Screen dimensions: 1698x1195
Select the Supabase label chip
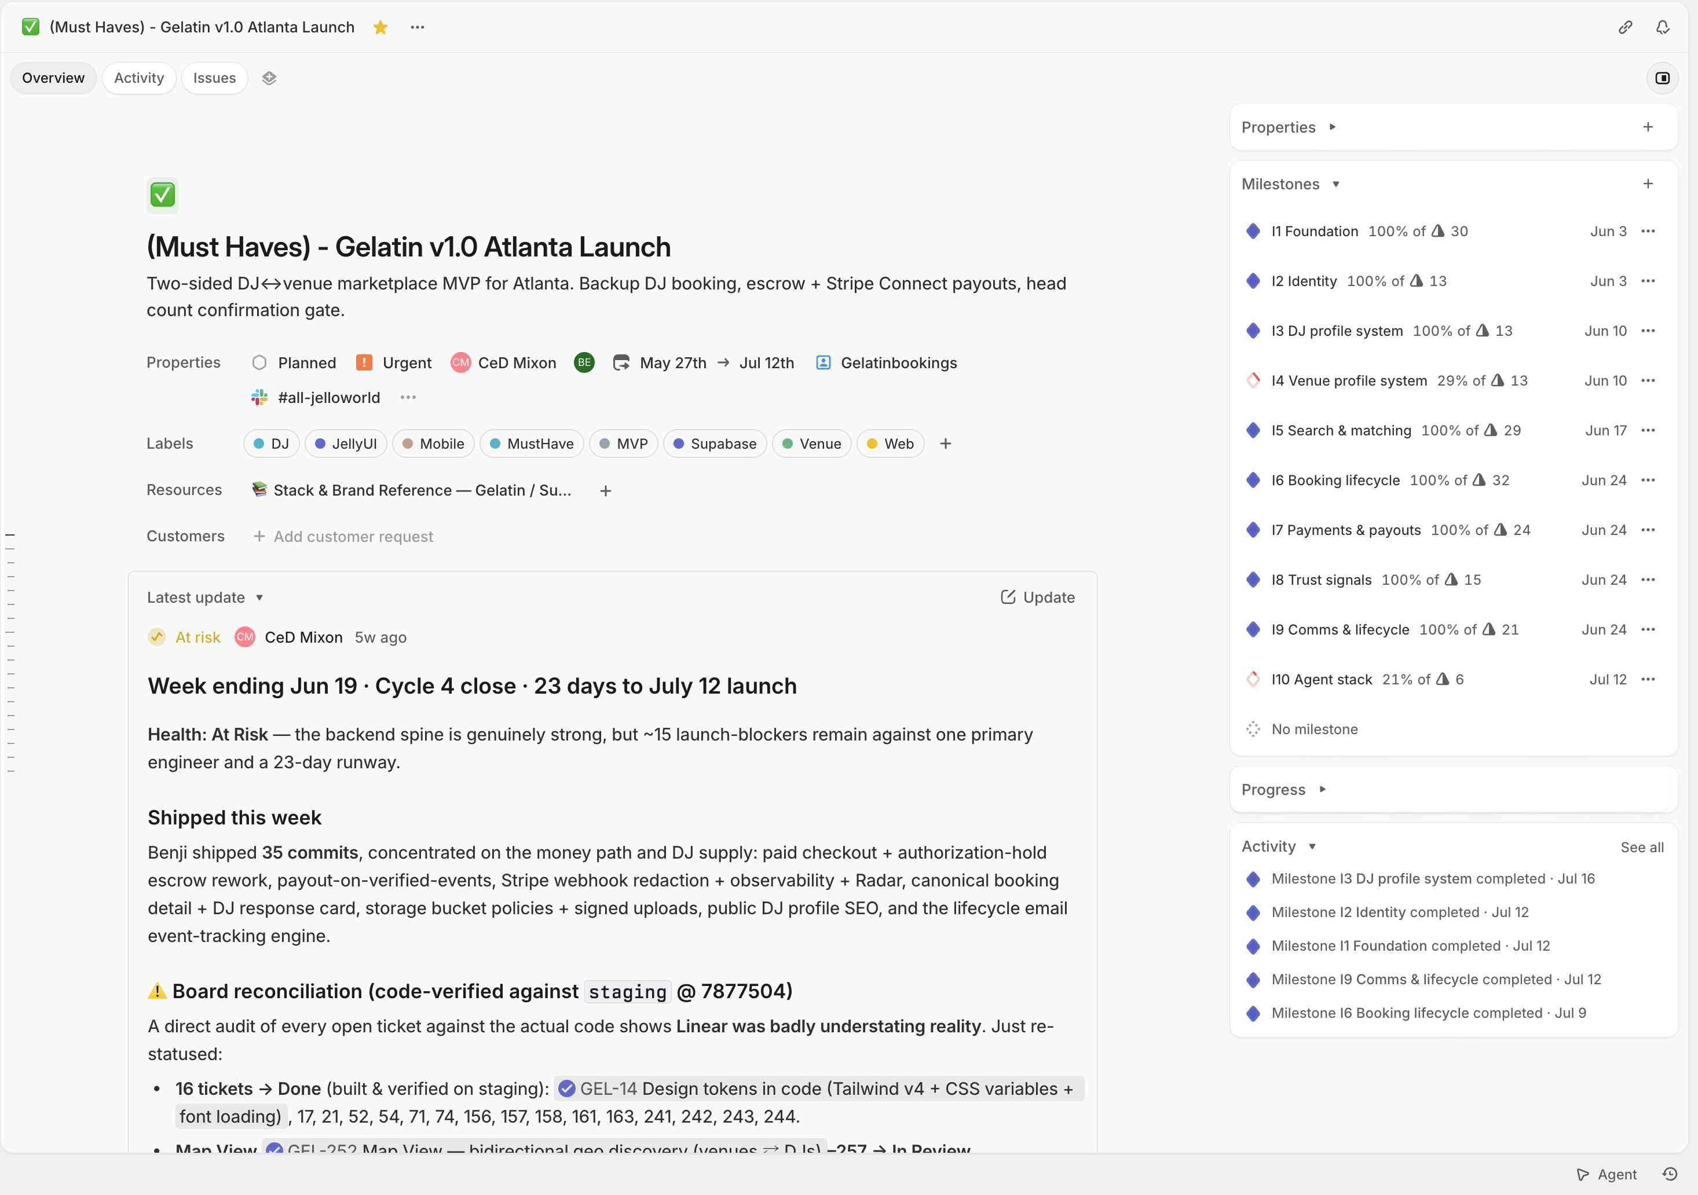[715, 443]
